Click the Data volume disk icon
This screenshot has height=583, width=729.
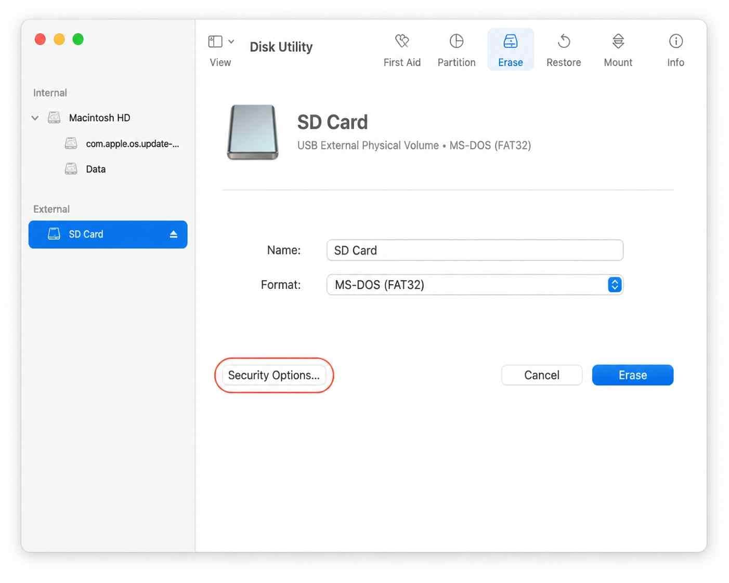[71, 169]
